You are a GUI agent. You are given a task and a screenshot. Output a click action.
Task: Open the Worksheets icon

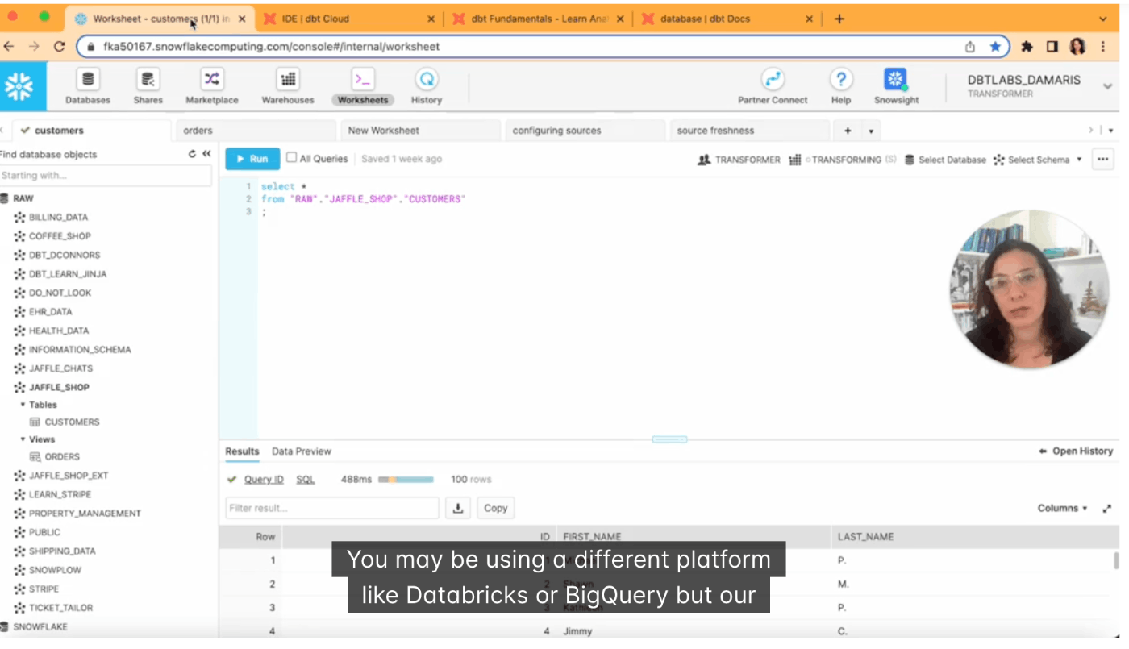(363, 79)
